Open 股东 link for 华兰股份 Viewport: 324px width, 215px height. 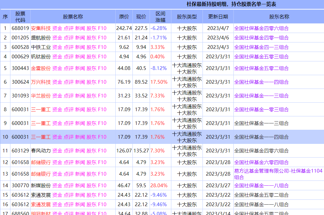[91, 96]
